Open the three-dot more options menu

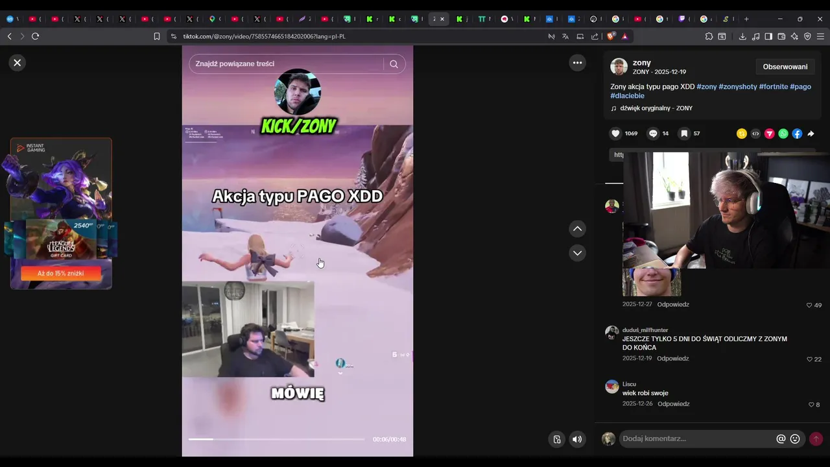click(577, 63)
